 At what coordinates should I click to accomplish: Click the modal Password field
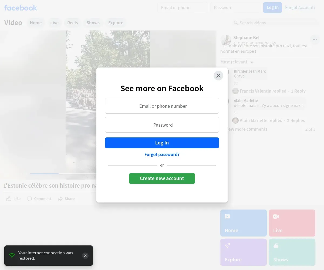162,125
